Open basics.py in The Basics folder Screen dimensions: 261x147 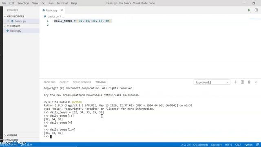click(x=21, y=31)
